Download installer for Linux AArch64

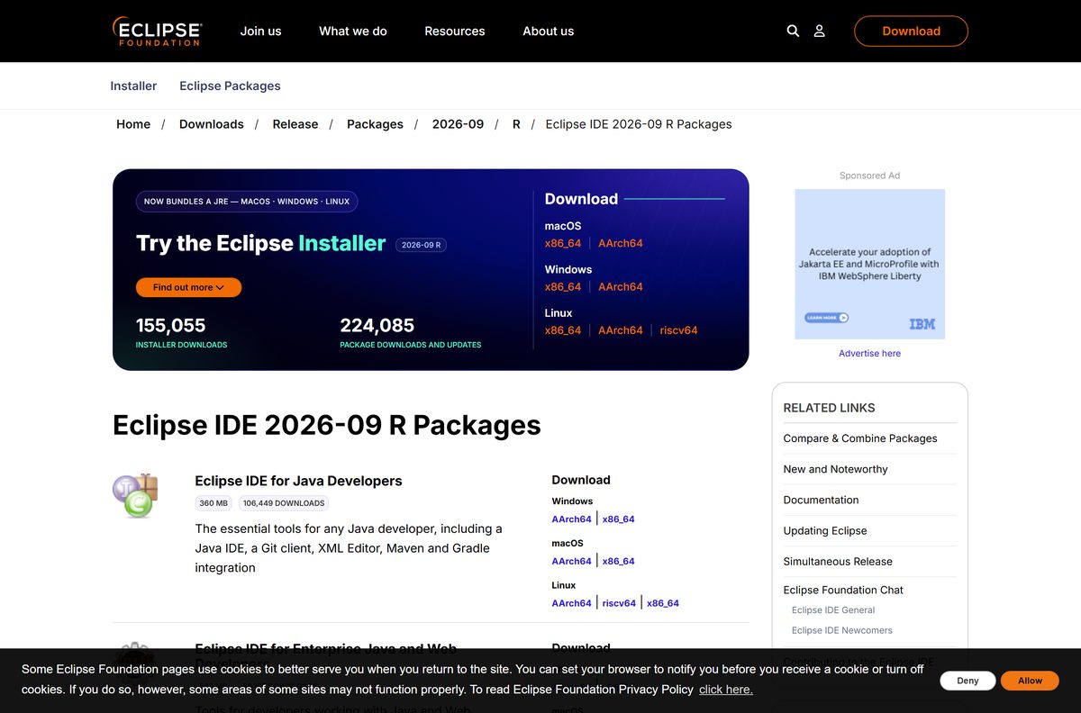621,330
